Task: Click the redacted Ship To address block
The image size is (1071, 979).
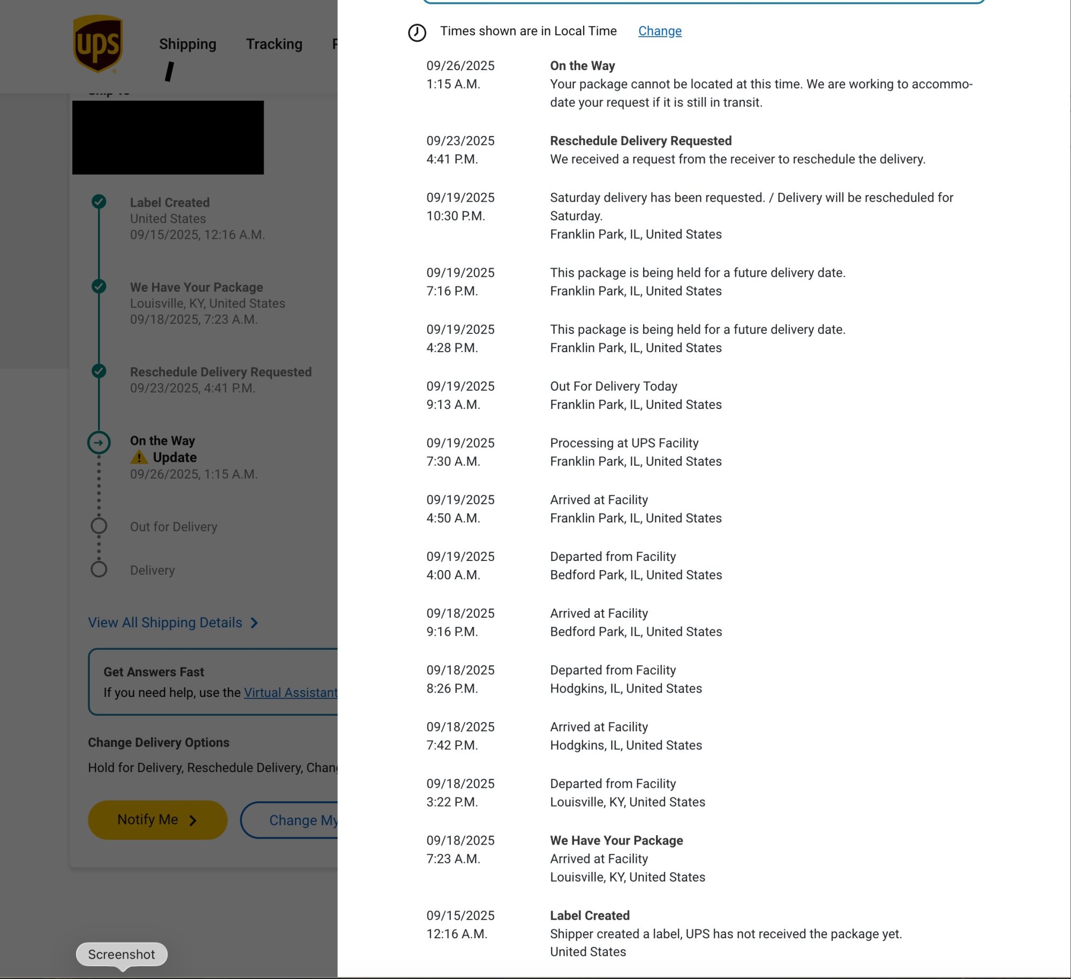Action: pyautogui.click(x=168, y=138)
